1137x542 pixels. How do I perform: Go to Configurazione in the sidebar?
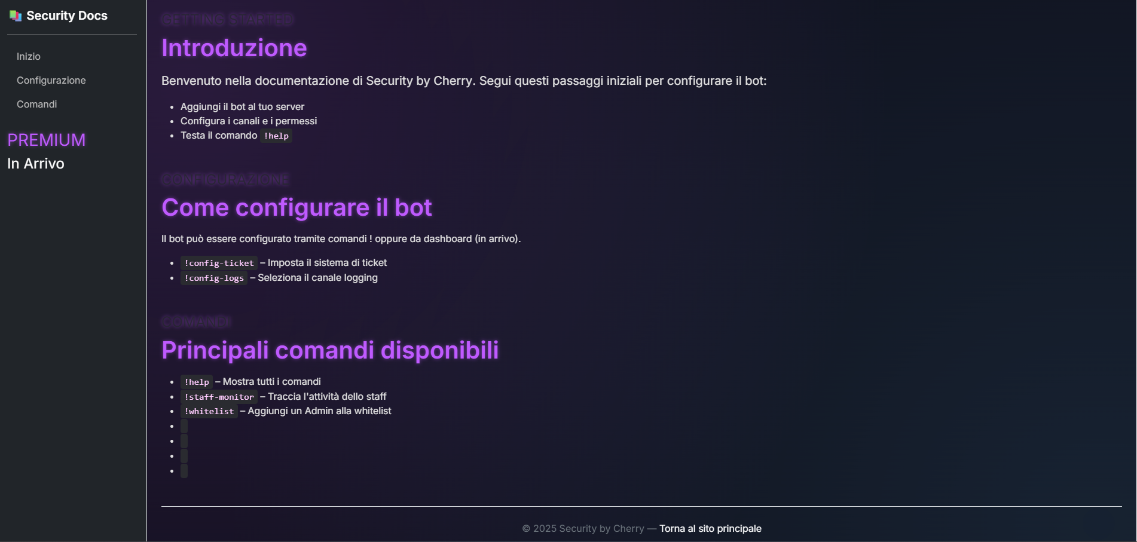coord(51,80)
